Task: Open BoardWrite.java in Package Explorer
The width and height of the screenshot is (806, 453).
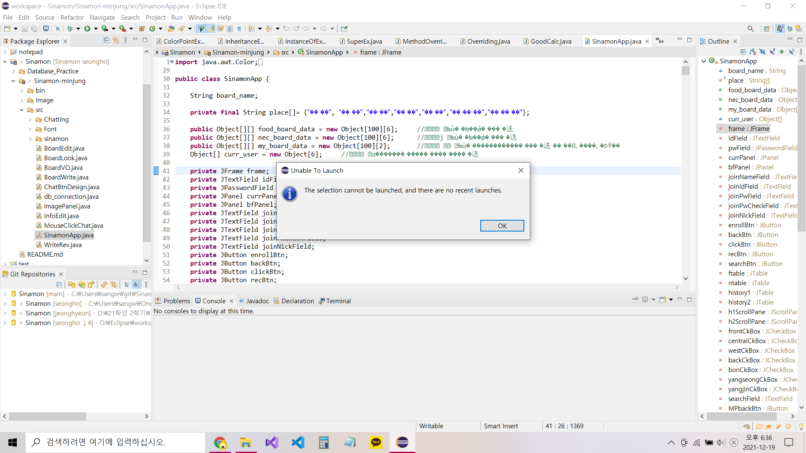Action: (66, 177)
